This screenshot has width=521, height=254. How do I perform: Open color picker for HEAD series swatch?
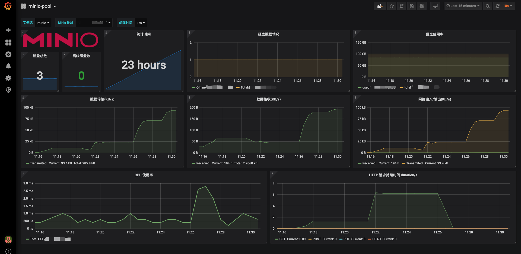370,239
